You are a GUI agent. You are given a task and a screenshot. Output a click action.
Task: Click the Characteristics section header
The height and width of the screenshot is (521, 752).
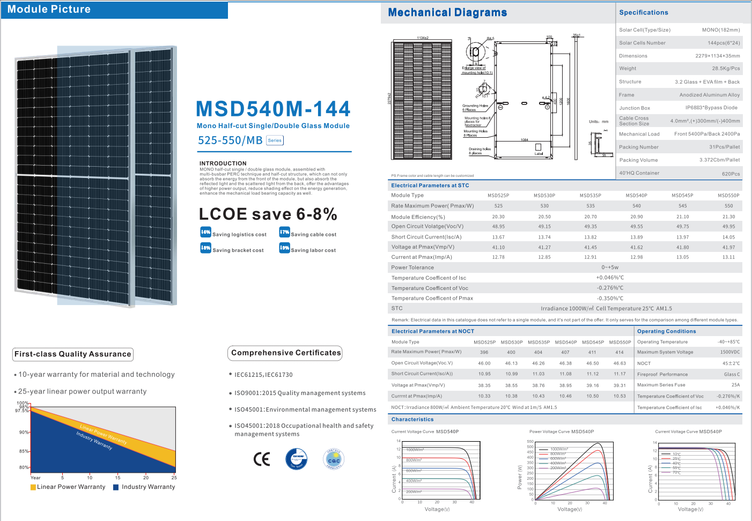pyautogui.click(x=412, y=420)
